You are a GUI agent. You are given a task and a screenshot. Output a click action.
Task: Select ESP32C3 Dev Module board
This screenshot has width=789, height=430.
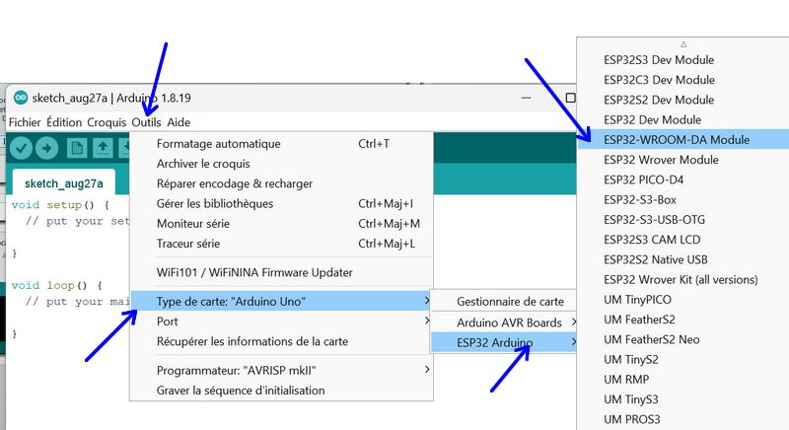click(683, 80)
